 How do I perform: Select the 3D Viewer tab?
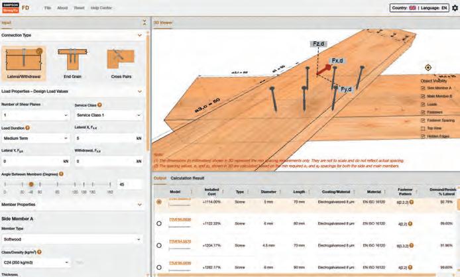point(163,23)
